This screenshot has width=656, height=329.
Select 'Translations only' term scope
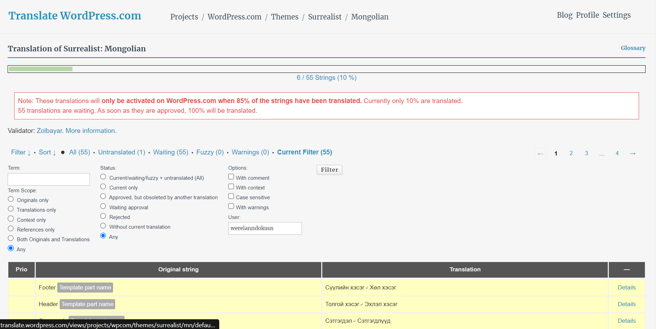pyautogui.click(x=11, y=209)
